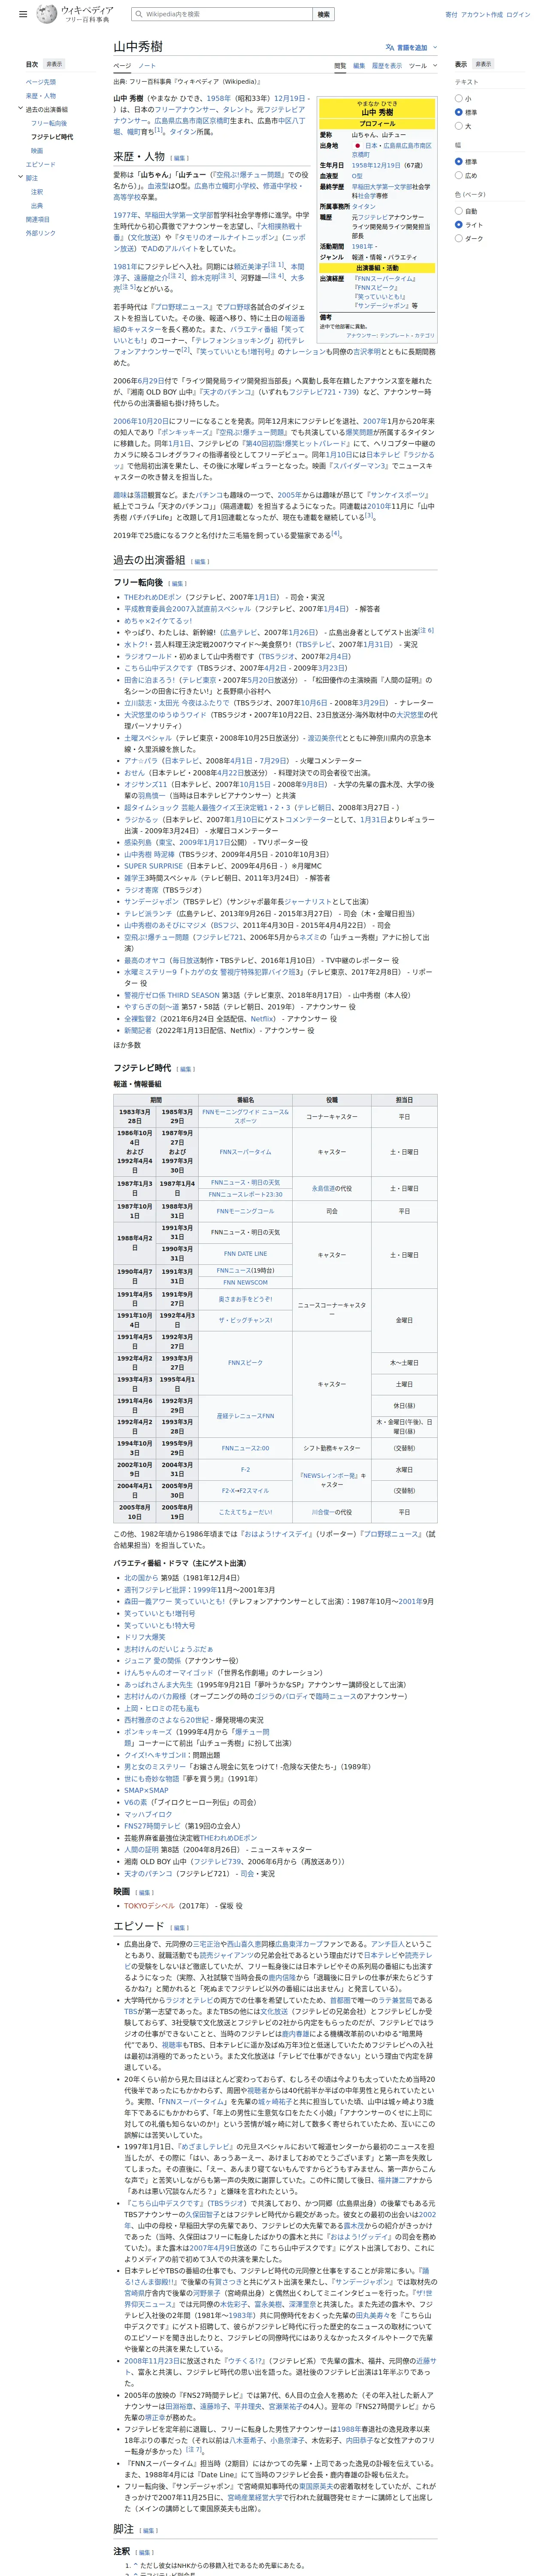Screen dimensions: 551x2576
Task: Select the 編集 tab
Action: [359, 66]
